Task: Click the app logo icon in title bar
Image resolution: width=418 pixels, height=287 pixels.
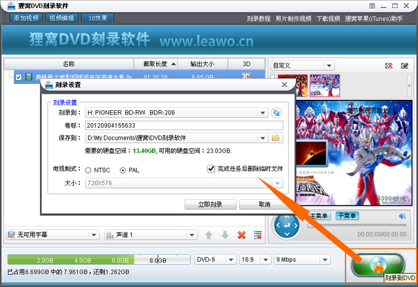Action: pos(11,6)
